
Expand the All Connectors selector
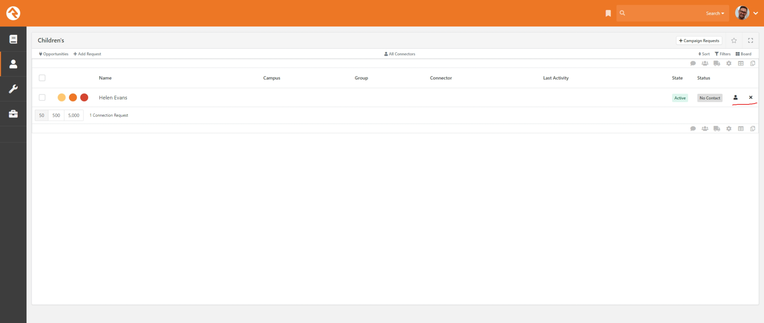pyautogui.click(x=400, y=54)
